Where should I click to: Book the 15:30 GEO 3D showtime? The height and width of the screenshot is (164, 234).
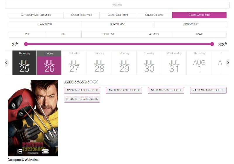[x=124, y=90]
